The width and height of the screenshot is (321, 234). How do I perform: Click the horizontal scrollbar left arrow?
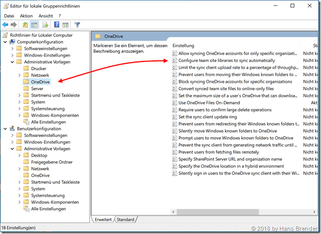pos(173,212)
